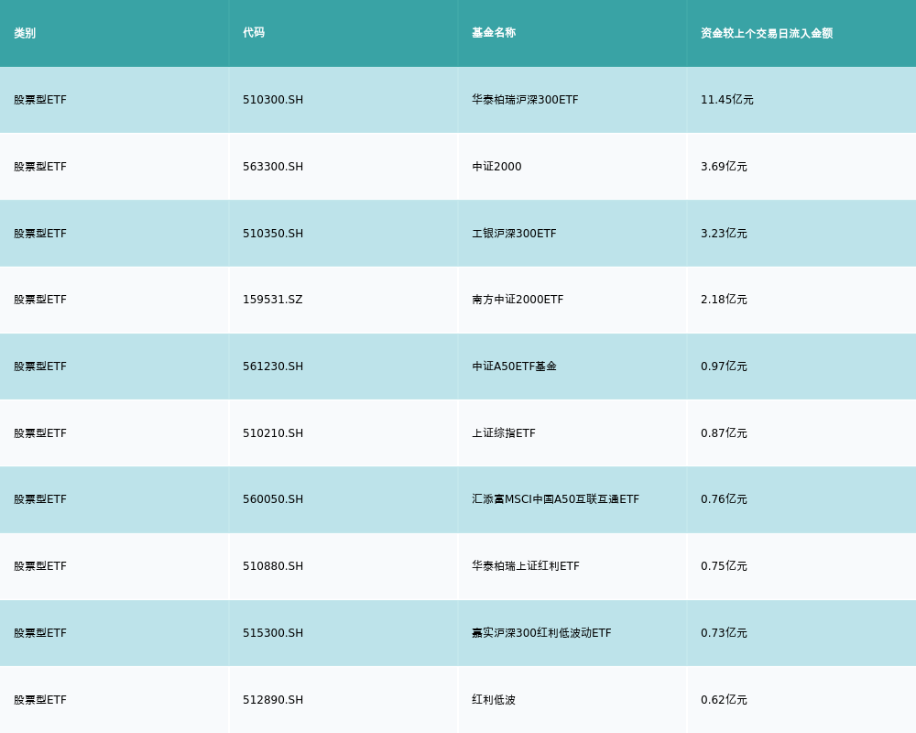Select the 华泰柏瑞沪深300ETF fund name
Image resolution: width=916 pixels, height=733 pixels.
click(x=525, y=100)
